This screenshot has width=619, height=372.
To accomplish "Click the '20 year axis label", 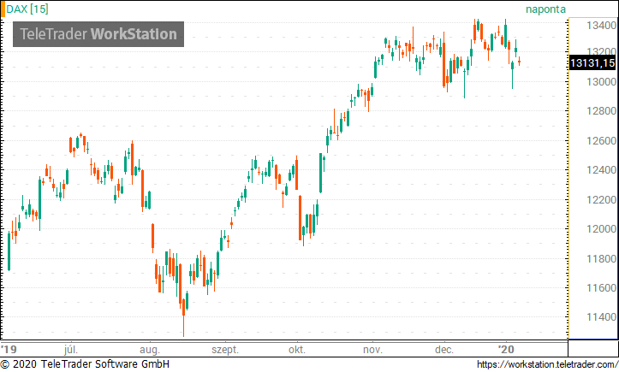I will point(507,350).
